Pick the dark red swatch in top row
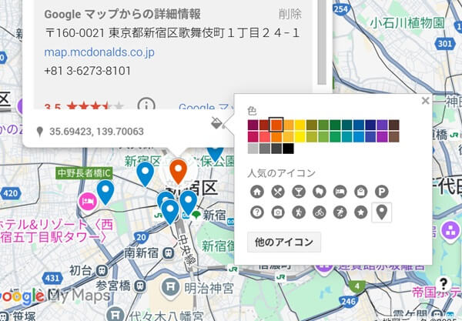This screenshot has height=321, width=462. point(265,125)
